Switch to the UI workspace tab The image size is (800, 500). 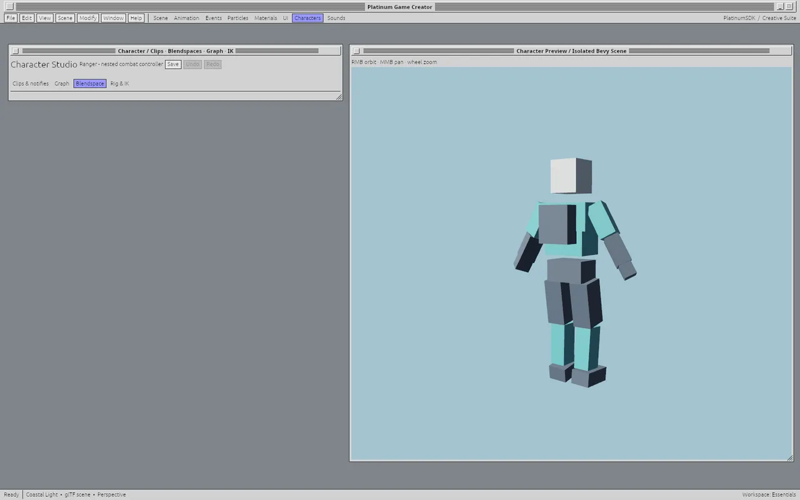point(286,18)
